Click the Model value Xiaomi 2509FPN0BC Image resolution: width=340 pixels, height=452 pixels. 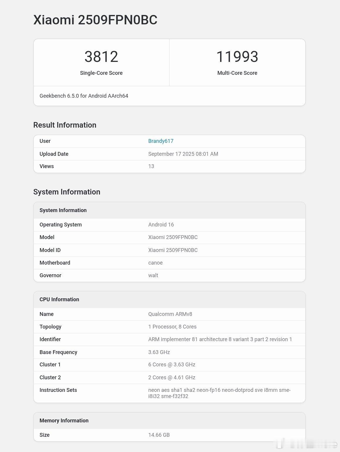tap(173, 237)
